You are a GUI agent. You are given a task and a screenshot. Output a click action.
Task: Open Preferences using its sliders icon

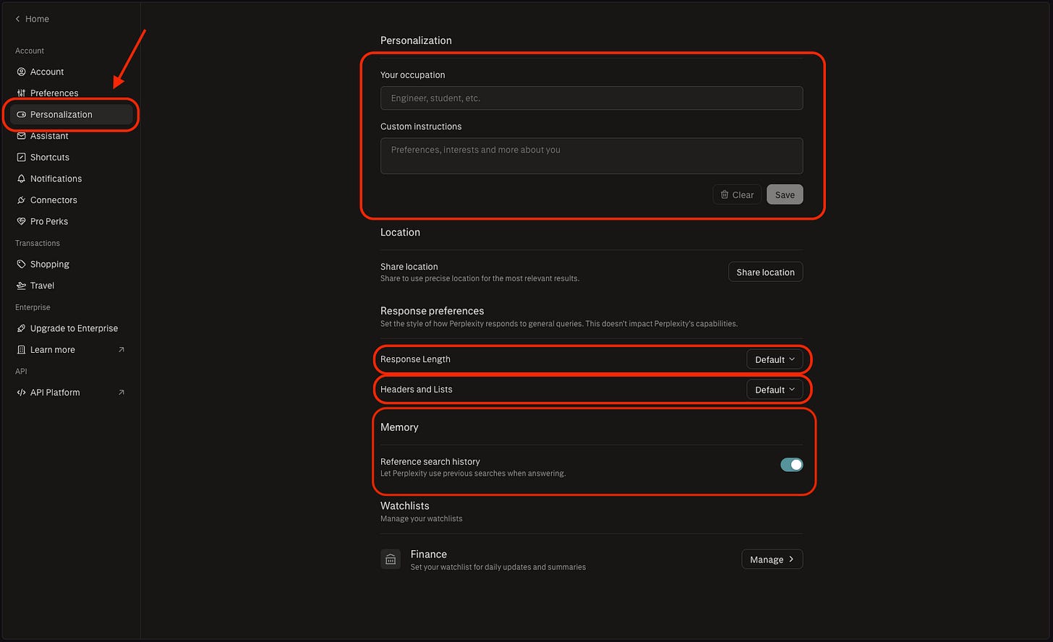coord(21,93)
